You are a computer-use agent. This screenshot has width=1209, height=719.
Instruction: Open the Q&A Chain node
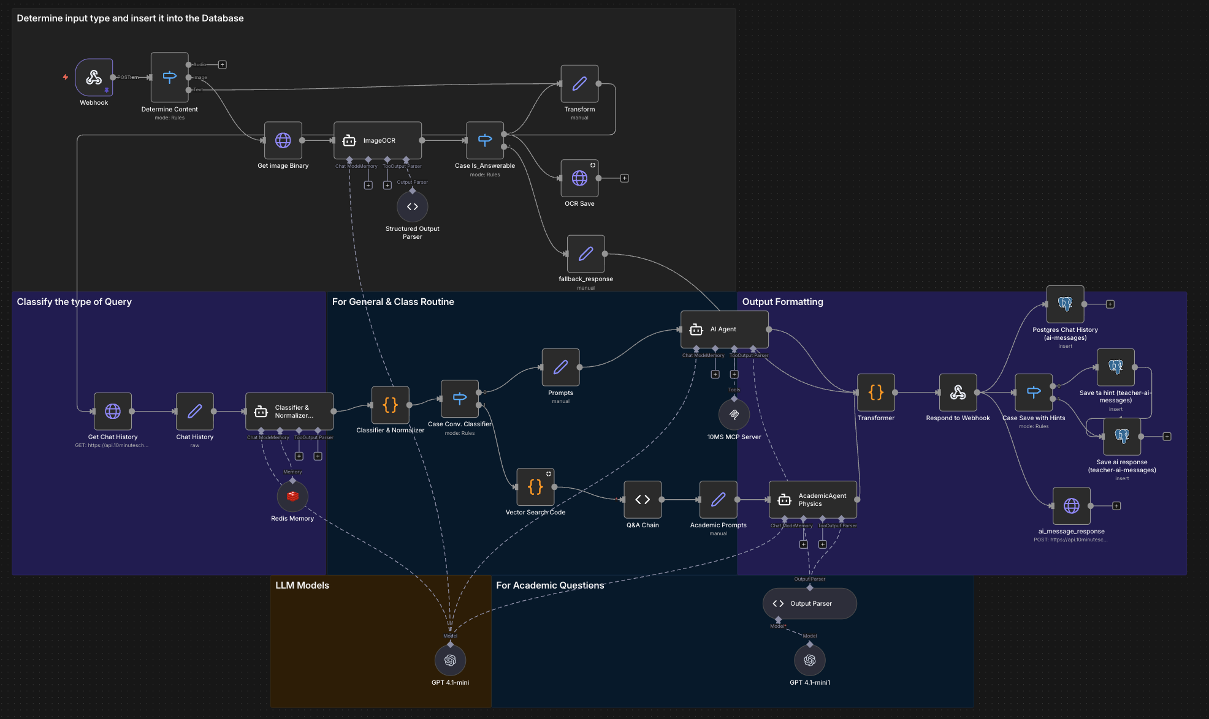643,500
